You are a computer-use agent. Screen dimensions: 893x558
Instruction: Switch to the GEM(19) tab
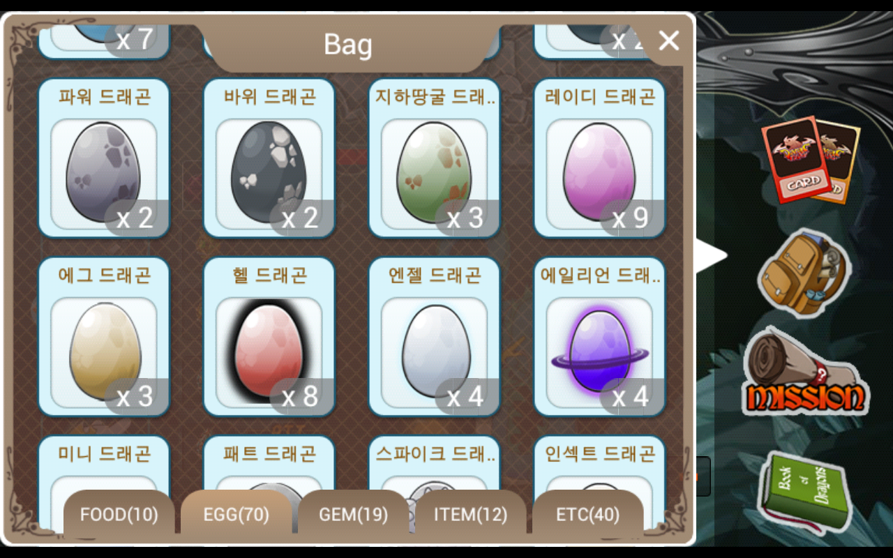click(x=354, y=515)
